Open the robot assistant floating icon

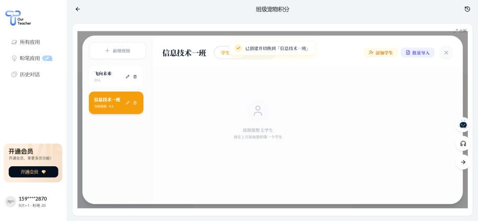(463, 125)
